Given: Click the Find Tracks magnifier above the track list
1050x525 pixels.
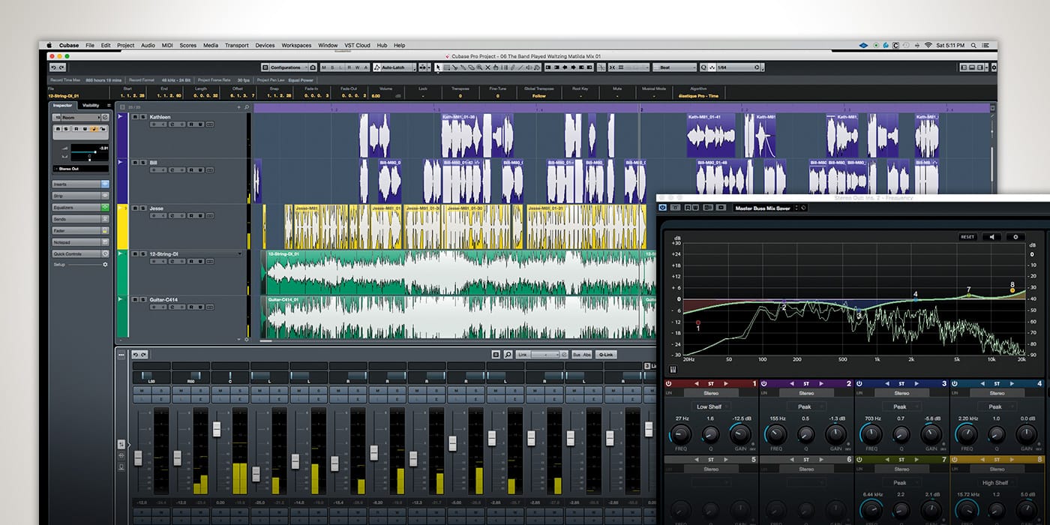Looking at the screenshot, I should tap(247, 107).
